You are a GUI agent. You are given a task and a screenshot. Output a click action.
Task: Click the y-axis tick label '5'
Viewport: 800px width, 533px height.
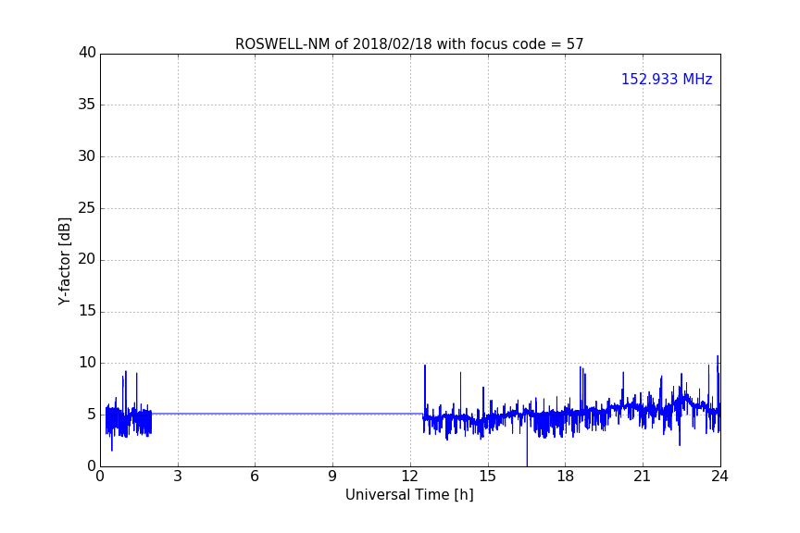coord(92,415)
